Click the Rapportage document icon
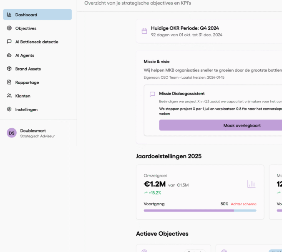Screen dimensions: 282x252 pos(9,82)
